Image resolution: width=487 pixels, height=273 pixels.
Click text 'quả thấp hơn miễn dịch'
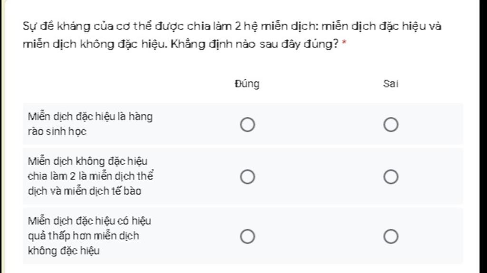coord(83,235)
